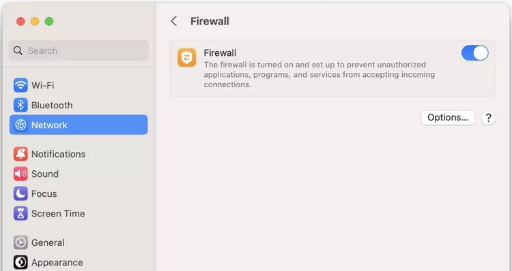Select Screen Time in the sidebar

coord(79,214)
